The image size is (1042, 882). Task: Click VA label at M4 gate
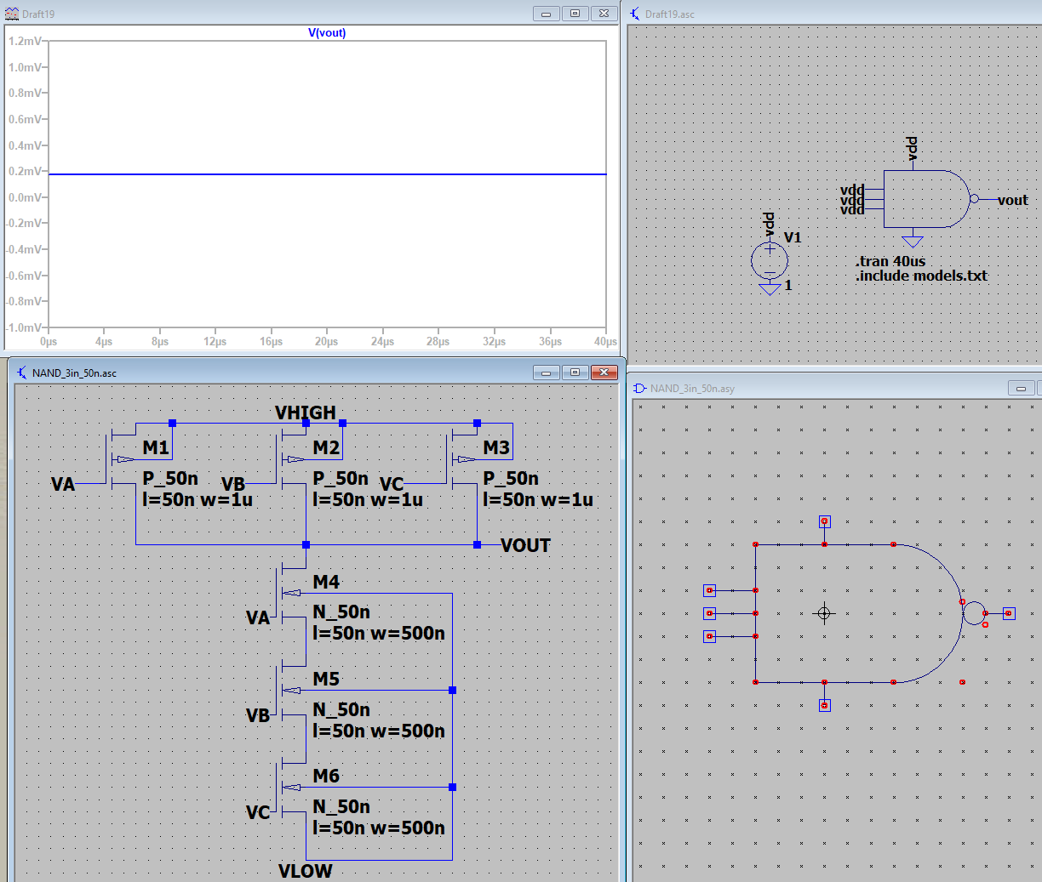coord(258,617)
